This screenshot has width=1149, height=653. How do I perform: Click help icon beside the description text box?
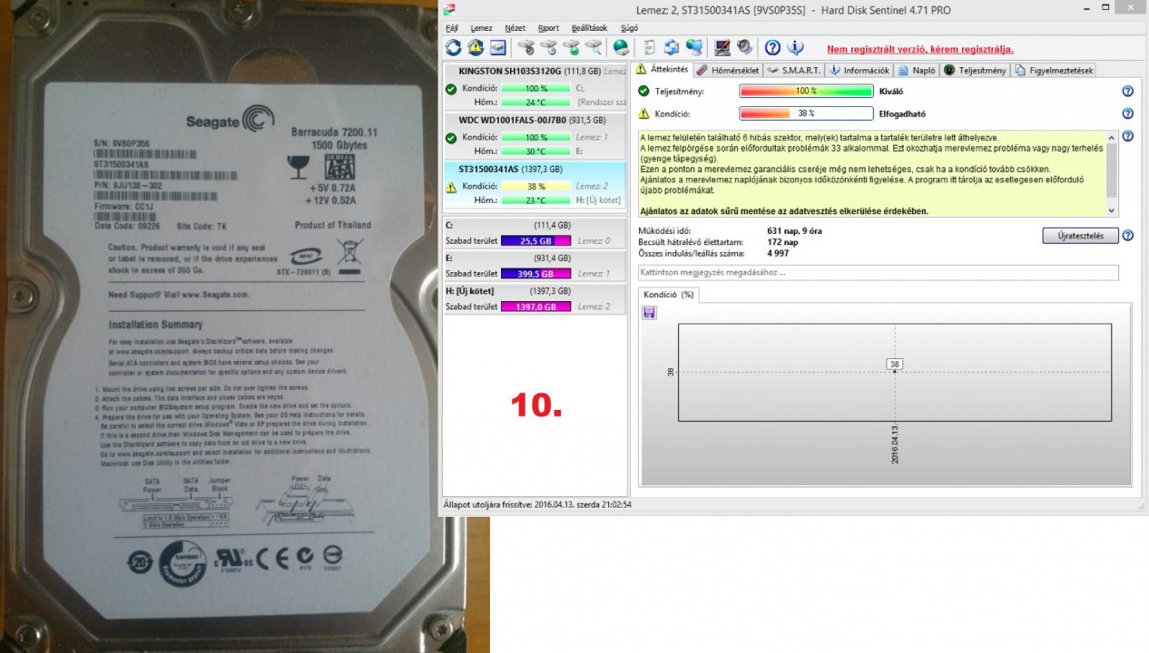point(1128,136)
